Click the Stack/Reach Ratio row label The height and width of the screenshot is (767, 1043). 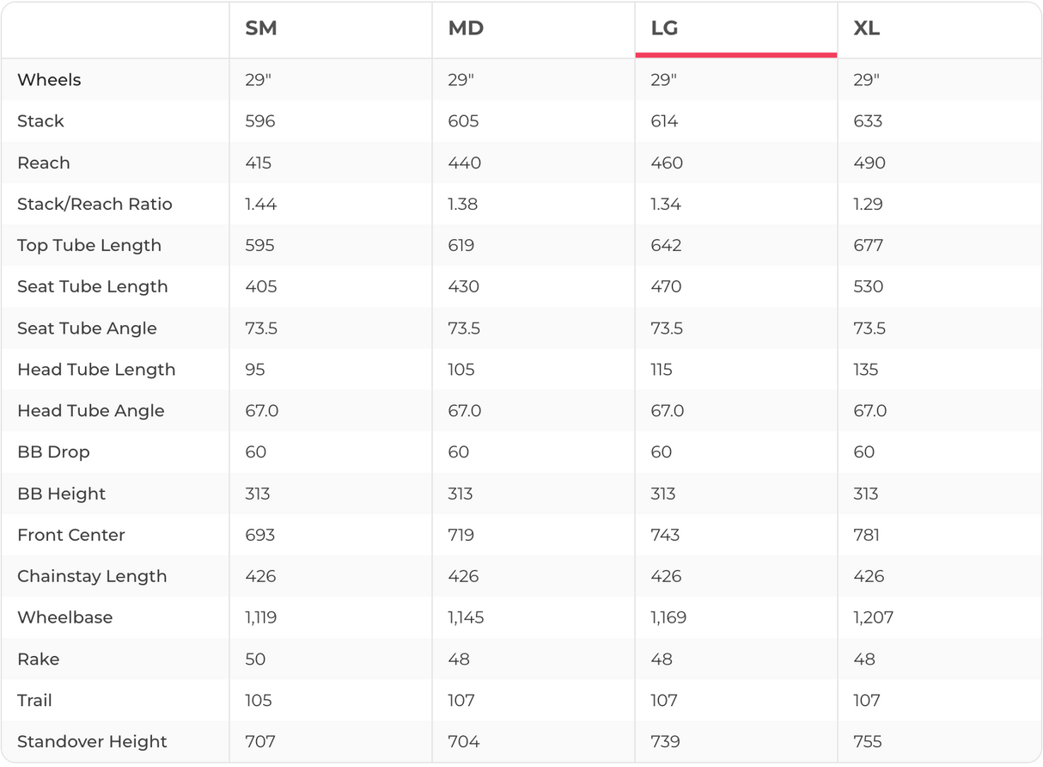tap(95, 204)
